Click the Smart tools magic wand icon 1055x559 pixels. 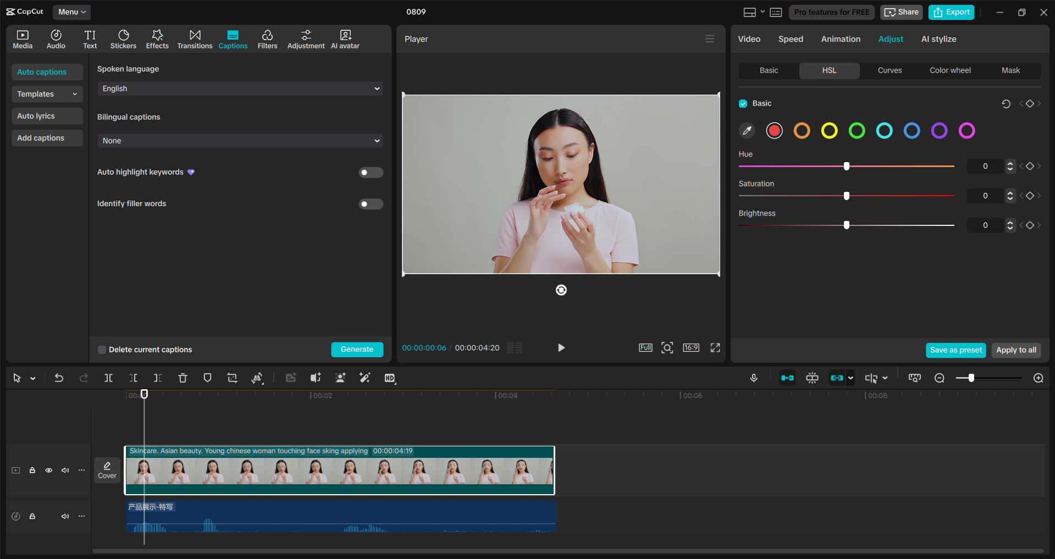coord(364,378)
